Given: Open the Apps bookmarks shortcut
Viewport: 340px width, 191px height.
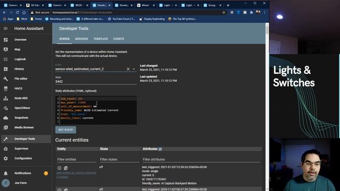Looking at the screenshot, I should pos(8,19).
